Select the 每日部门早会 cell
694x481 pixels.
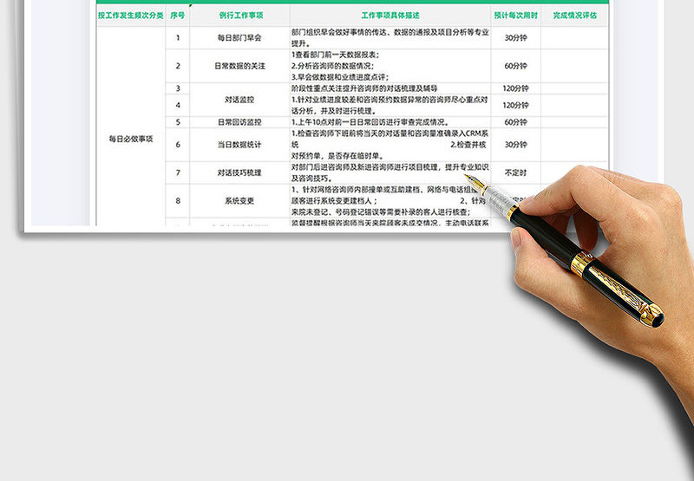(x=240, y=38)
